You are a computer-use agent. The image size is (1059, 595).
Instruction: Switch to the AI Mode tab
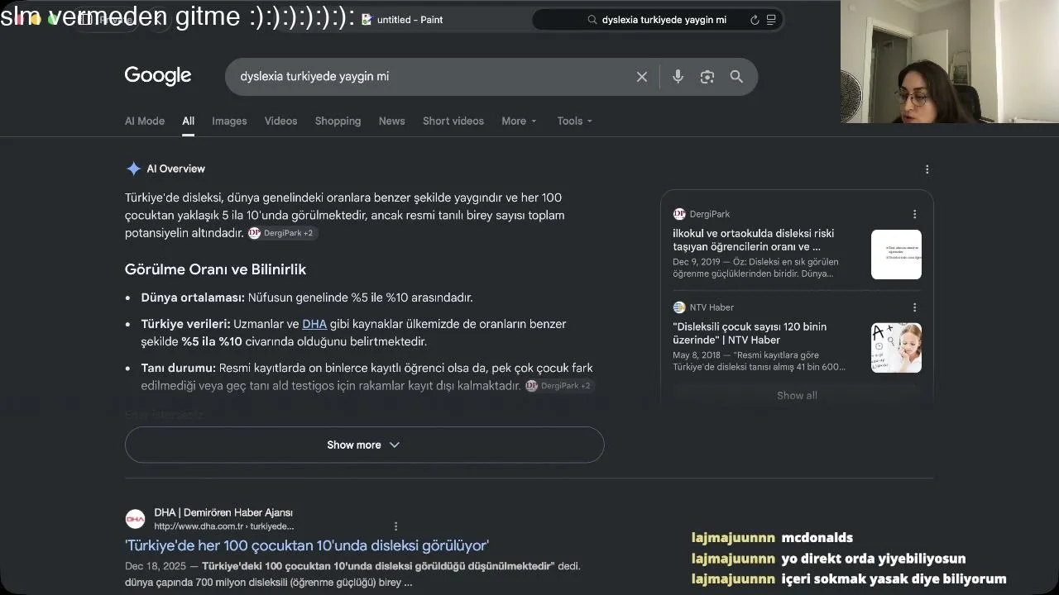[x=145, y=121]
